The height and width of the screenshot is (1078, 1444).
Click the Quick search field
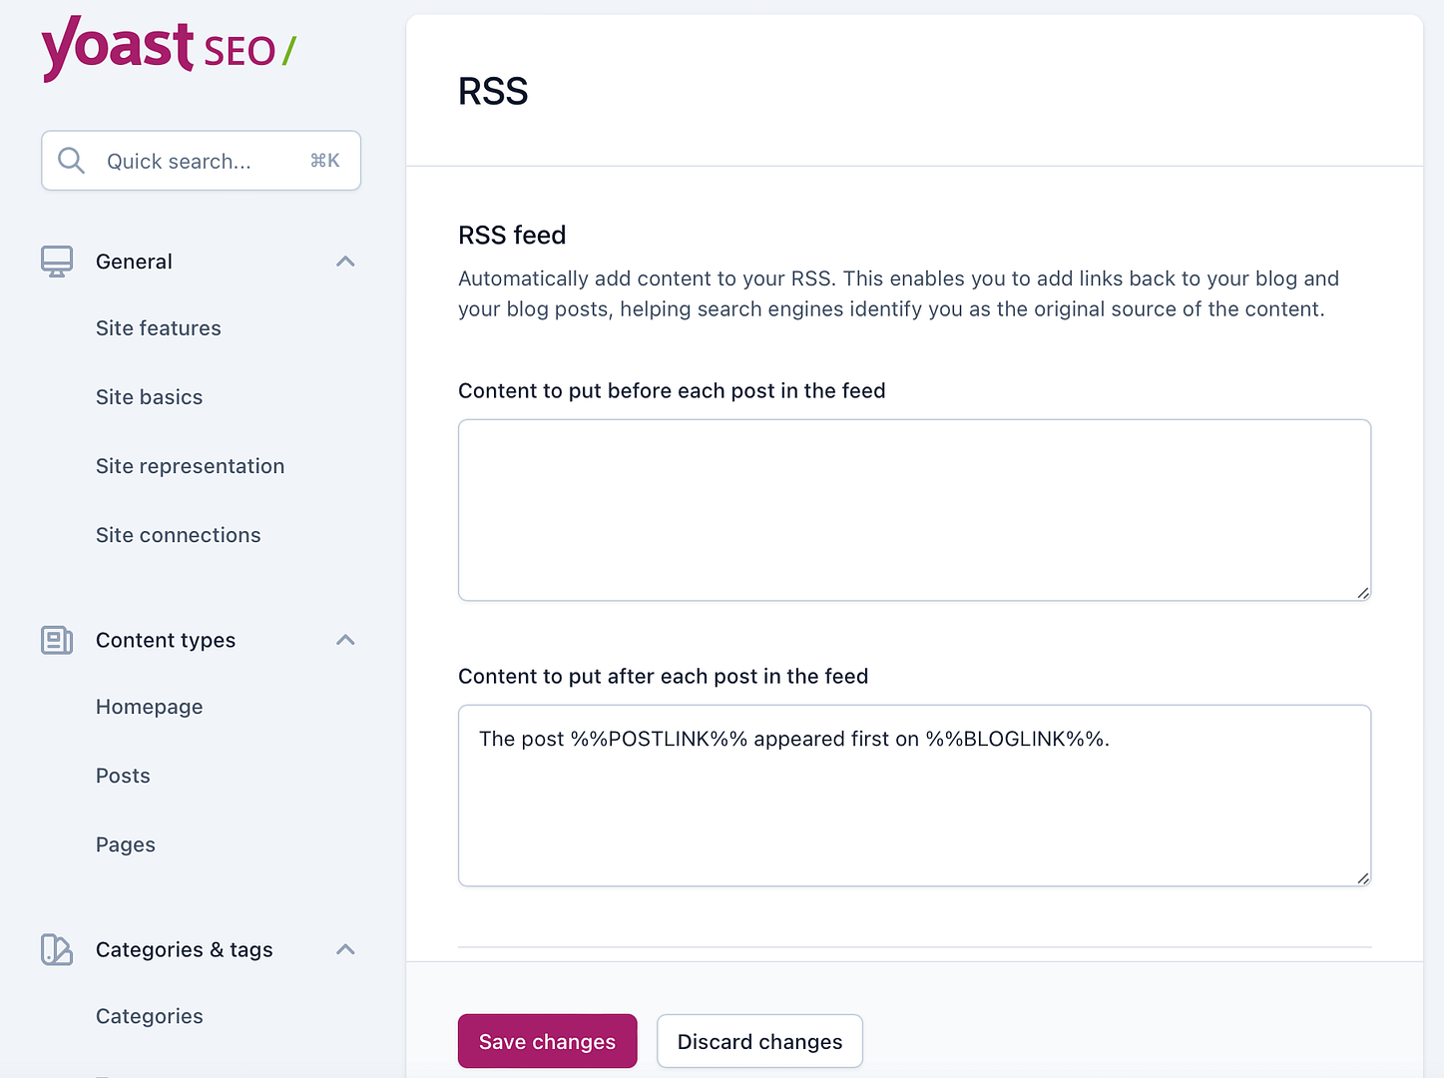[200, 161]
